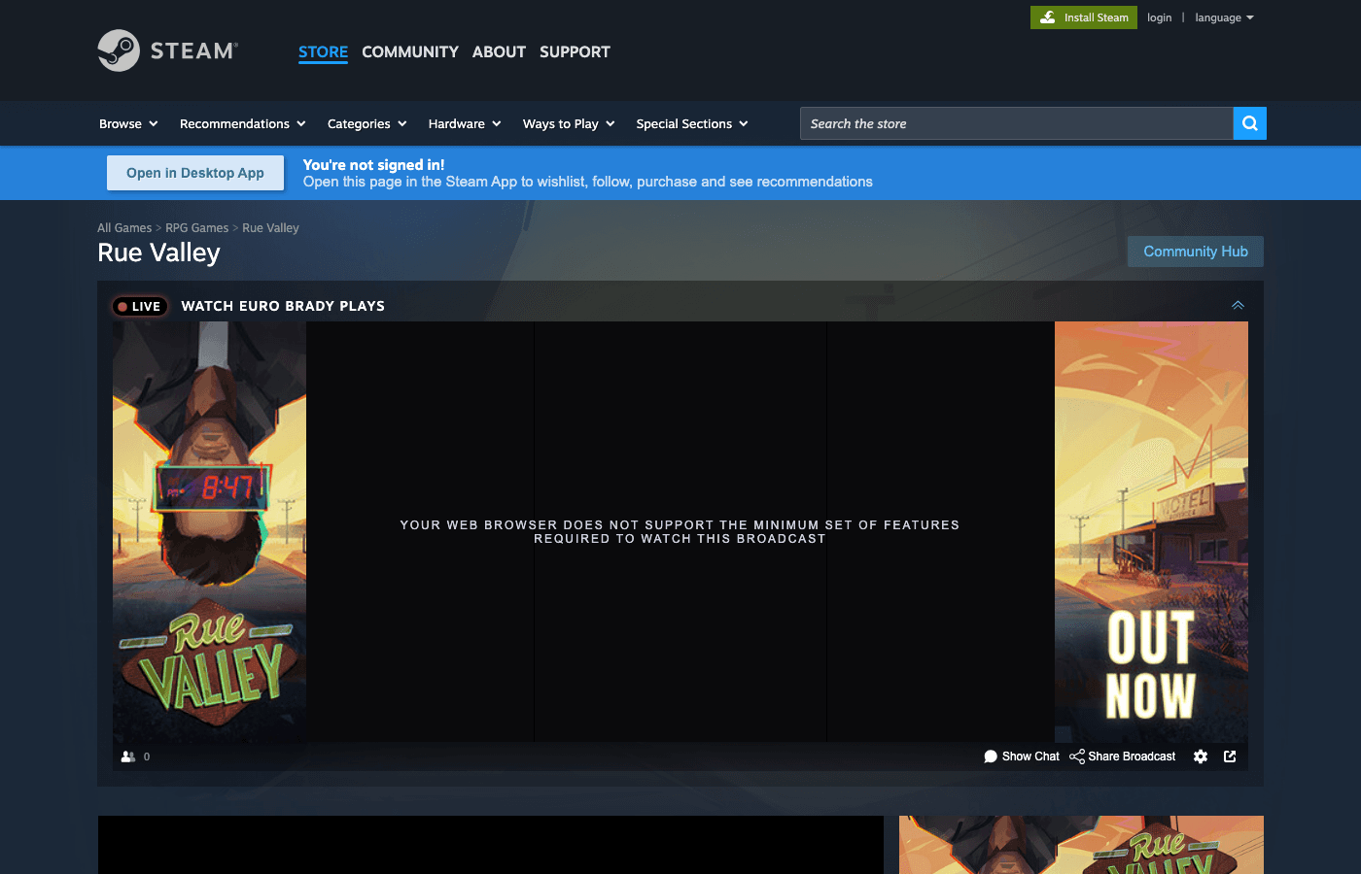Open the broadcast settings gear icon
Viewport: 1361px width, 874px height.
click(x=1200, y=756)
